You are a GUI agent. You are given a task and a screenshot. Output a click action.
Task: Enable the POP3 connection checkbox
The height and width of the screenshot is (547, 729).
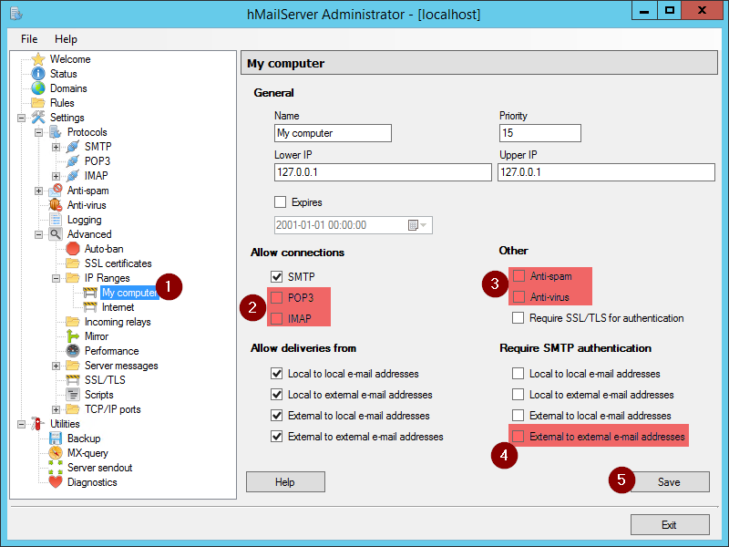click(x=277, y=297)
